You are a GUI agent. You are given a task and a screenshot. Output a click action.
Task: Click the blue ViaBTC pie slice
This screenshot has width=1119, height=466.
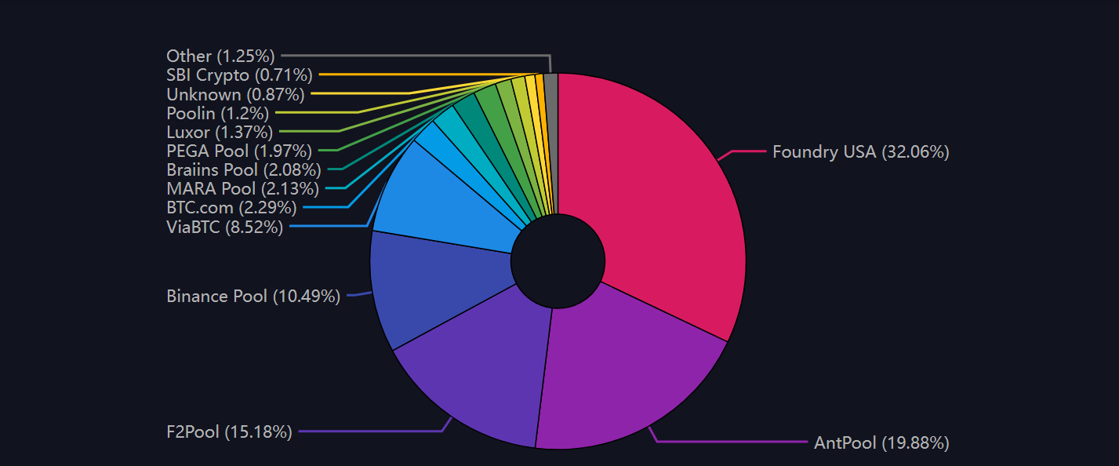point(447,200)
